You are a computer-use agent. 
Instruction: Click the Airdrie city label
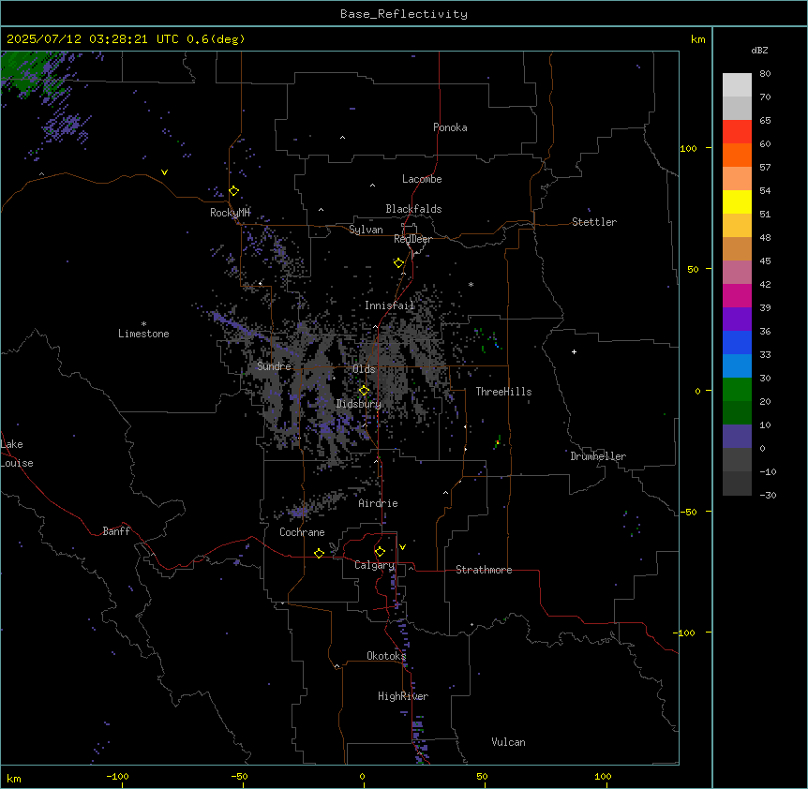point(378,503)
